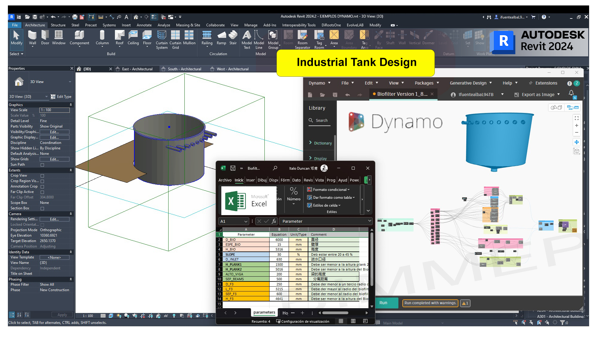Open Formato condicional dropdown in Excel
The image size is (597, 346).
329,190
